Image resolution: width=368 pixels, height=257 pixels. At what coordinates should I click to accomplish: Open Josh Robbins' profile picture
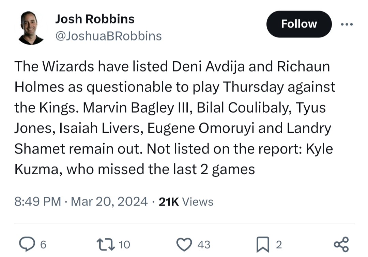[x=31, y=28]
